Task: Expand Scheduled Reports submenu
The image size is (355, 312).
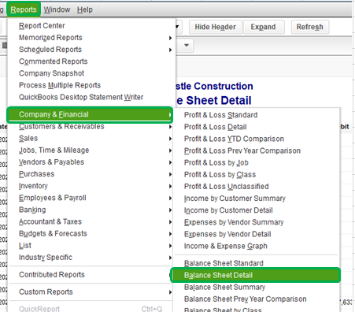Action: [91, 50]
